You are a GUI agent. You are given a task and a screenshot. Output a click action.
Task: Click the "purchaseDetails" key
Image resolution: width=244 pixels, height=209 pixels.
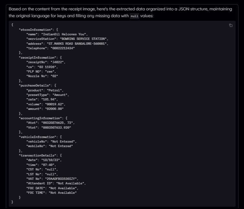point(33,85)
